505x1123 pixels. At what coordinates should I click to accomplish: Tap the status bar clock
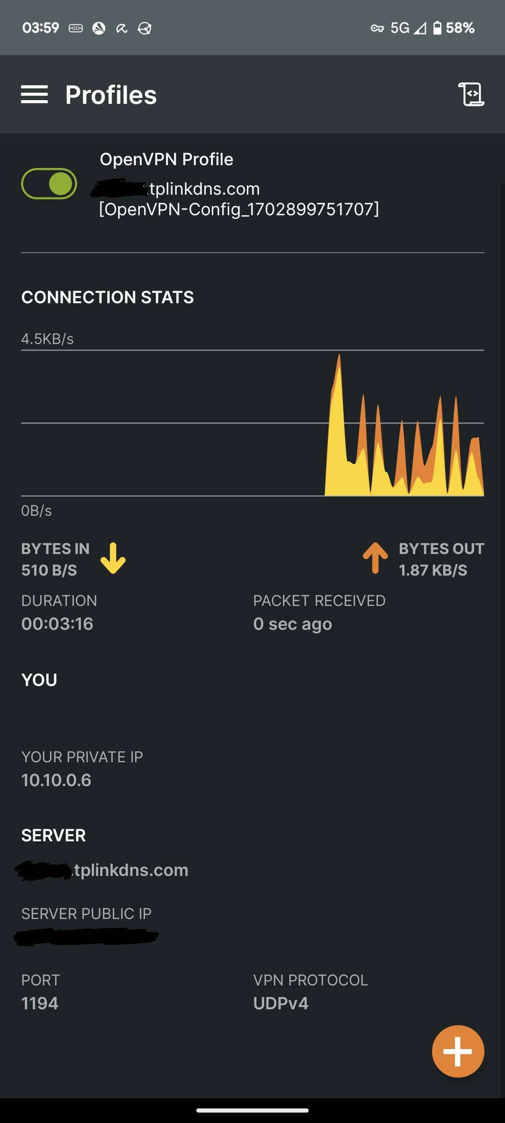pos(41,28)
